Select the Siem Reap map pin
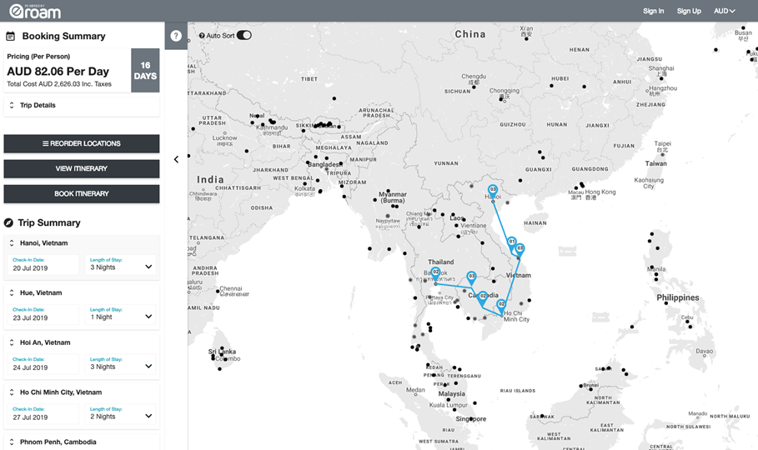The image size is (758, 450). tap(471, 278)
